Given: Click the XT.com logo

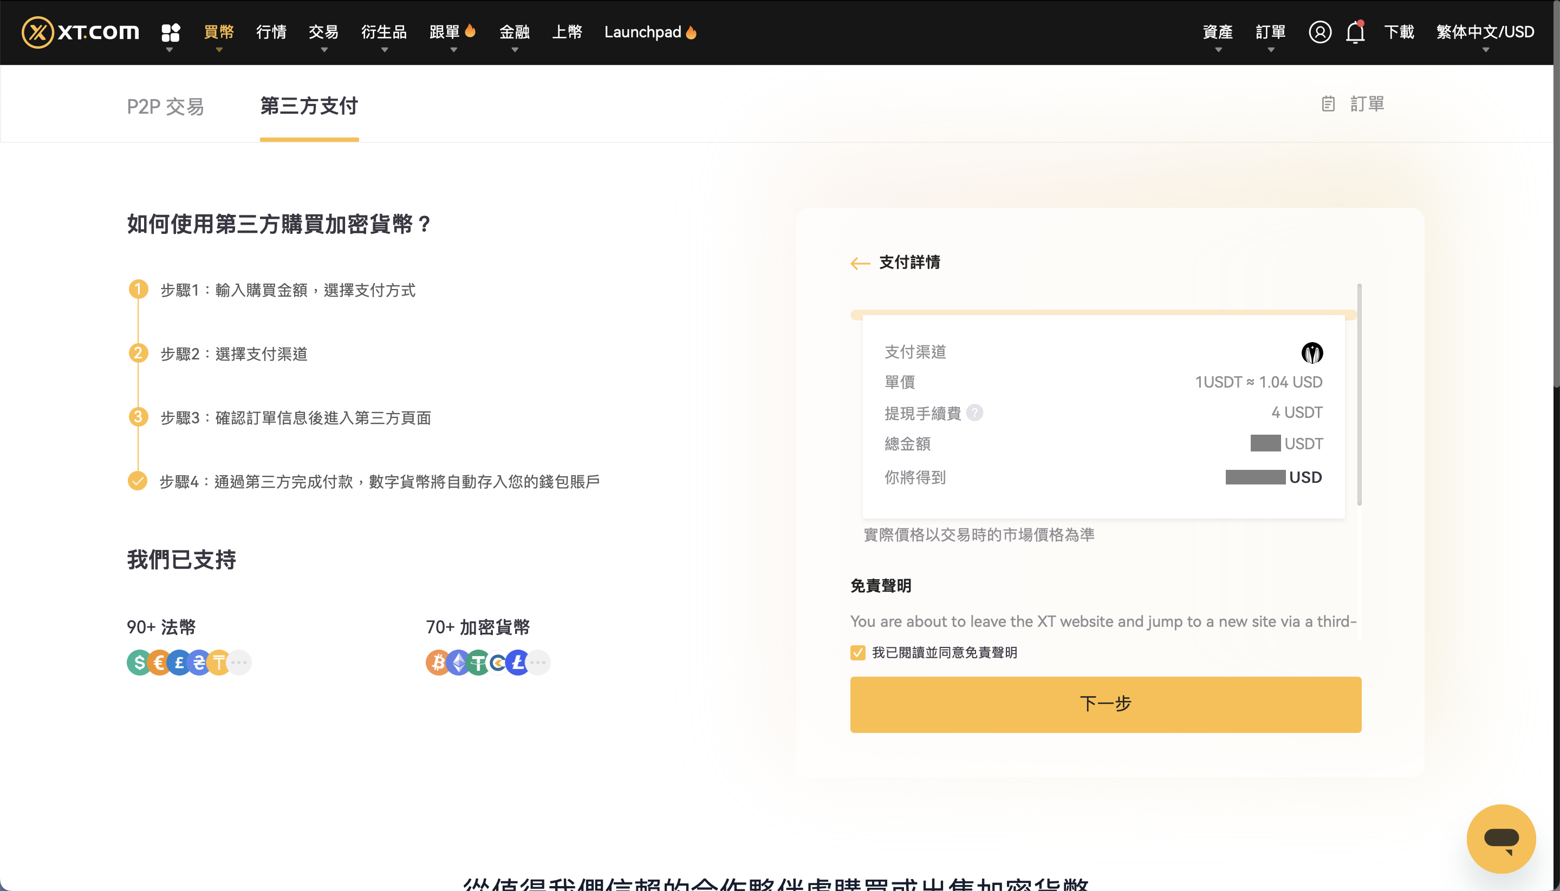Looking at the screenshot, I should 80,32.
